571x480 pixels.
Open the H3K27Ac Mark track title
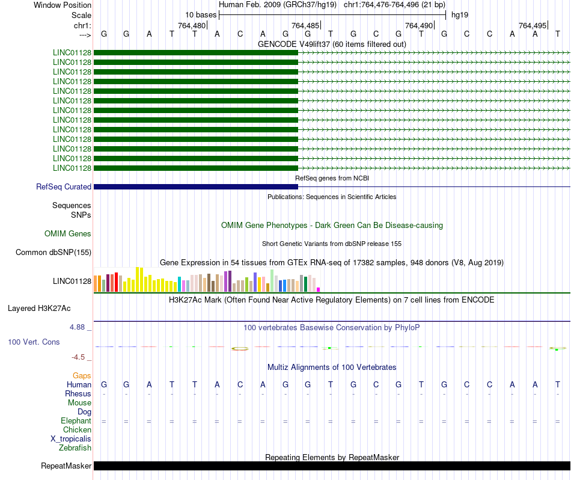332,300
